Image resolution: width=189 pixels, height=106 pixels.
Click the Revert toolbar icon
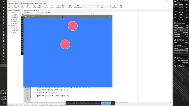tap(34, 6)
